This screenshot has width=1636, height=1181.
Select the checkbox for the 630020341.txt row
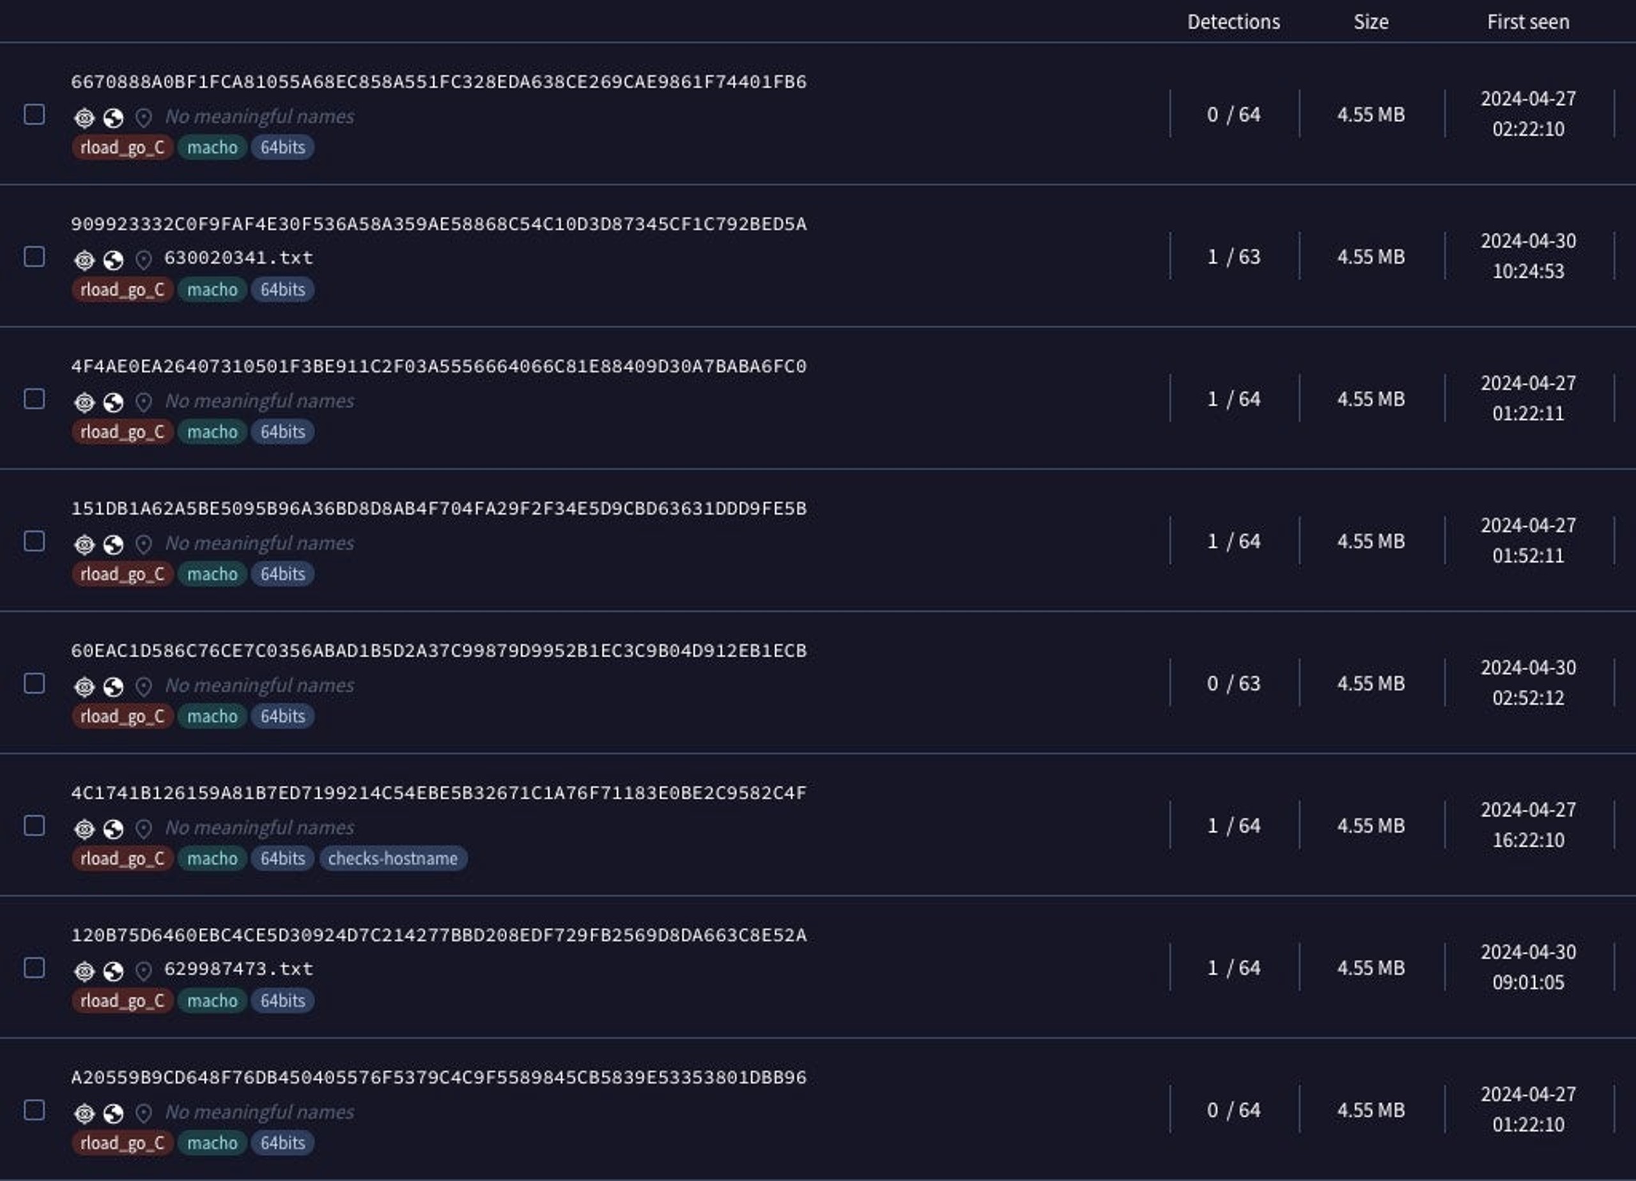(35, 257)
